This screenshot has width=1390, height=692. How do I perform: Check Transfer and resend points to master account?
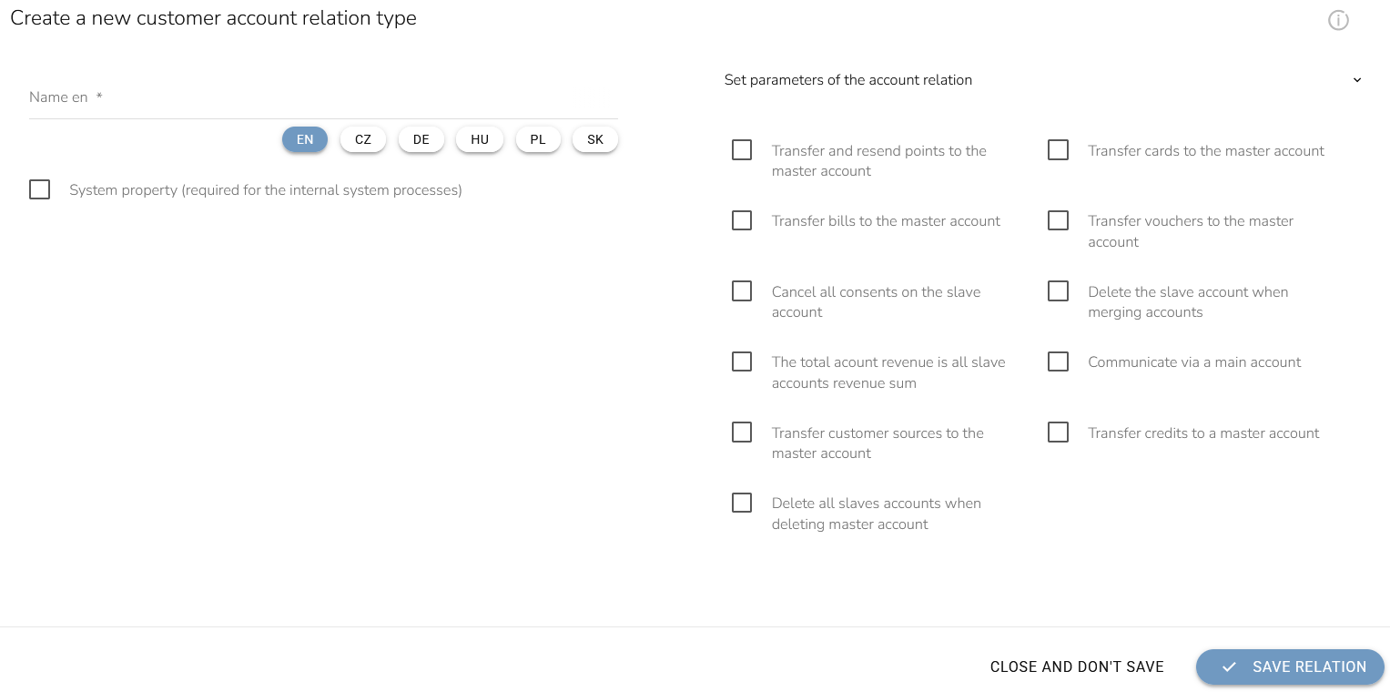pyautogui.click(x=742, y=150)
